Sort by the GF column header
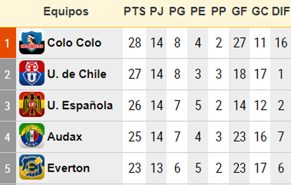This screenshot has width=291, height=185. click(x=239, y=11)
